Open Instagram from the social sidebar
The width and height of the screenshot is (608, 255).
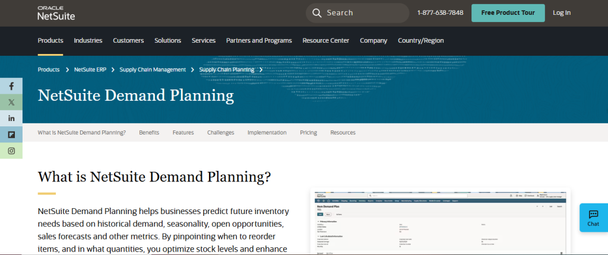coord(11,151)
